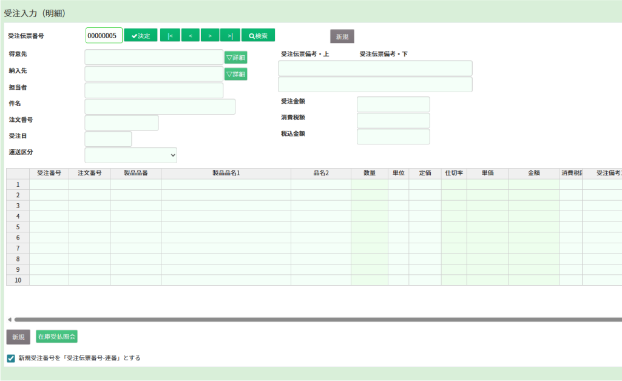Click the 決定 confirm button
This screenshot has height=381, width=622.
tap(141, 36)
